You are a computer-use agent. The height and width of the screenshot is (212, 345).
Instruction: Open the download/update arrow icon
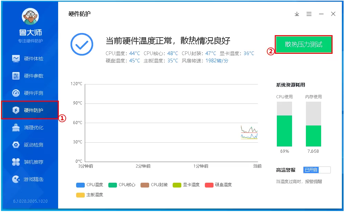click(x=297, y=14)
